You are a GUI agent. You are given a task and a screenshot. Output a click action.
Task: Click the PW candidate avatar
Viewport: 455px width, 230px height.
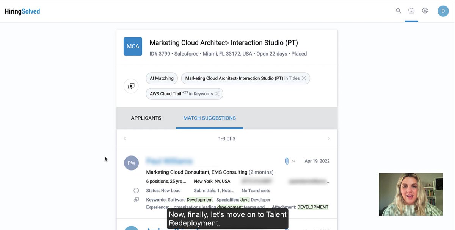pyautogui.click(x=131, y=163)
